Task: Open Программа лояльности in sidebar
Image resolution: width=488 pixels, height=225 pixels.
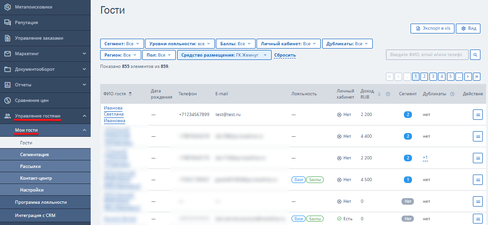Action: click(x=45, y=202)
